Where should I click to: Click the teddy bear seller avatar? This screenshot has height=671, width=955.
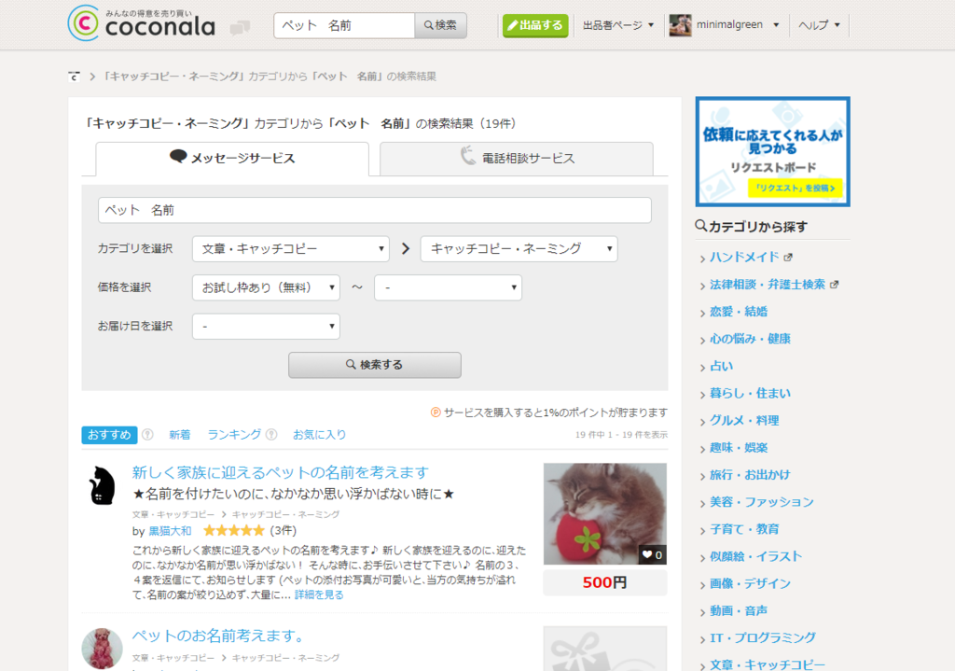click(102, 649)
